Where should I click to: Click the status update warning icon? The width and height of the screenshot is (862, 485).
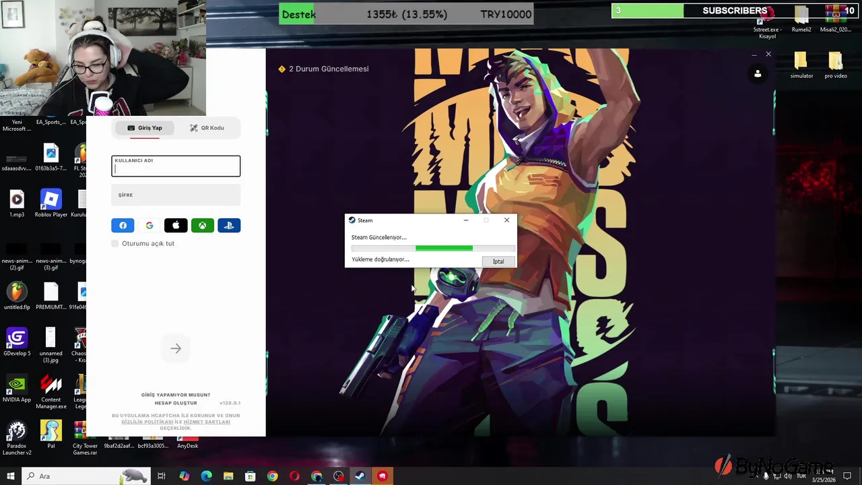281,69
